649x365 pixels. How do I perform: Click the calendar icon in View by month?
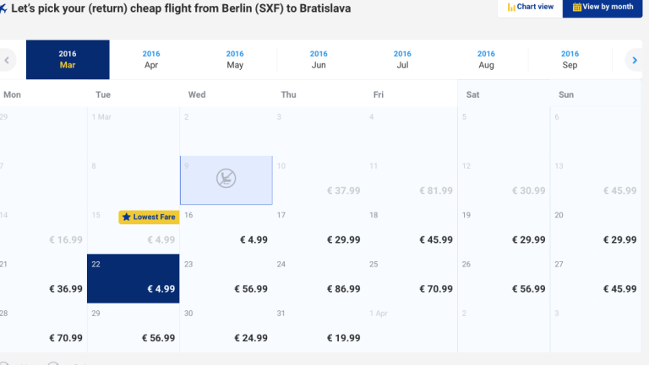pyautogui.click(x=576, y=7)
